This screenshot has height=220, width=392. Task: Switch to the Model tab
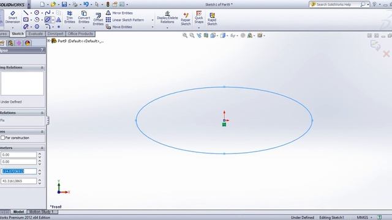(x=18, y=212)
